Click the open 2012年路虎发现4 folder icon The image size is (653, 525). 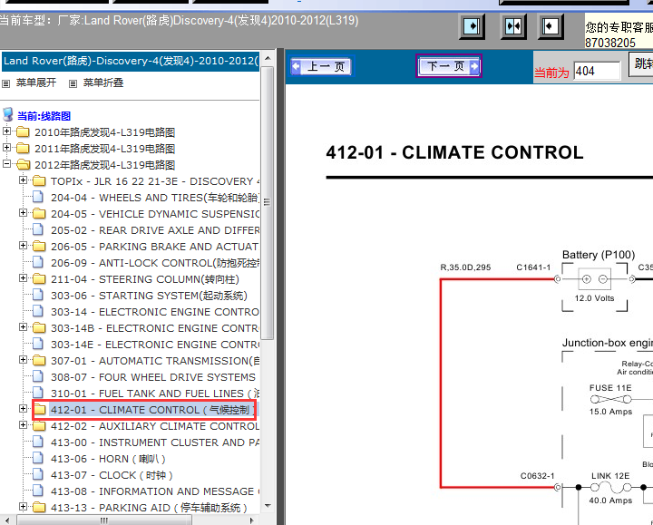tap(23, 164)
